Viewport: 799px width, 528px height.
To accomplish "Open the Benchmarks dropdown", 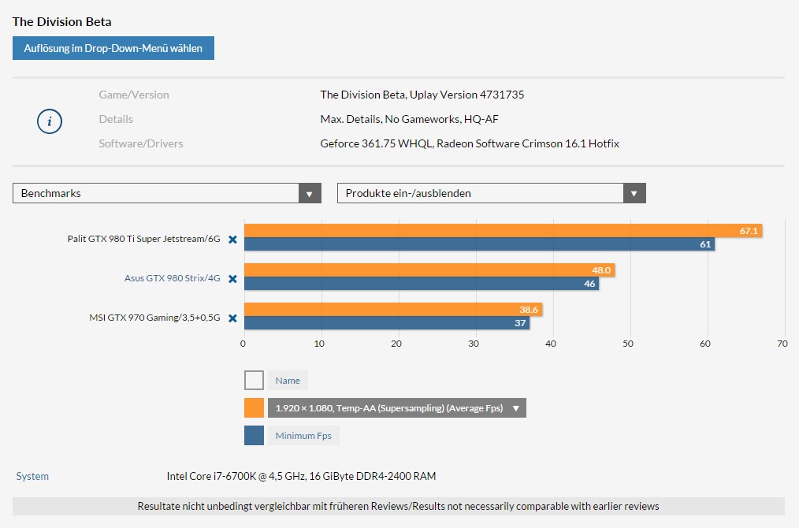I will pos(166,193).
